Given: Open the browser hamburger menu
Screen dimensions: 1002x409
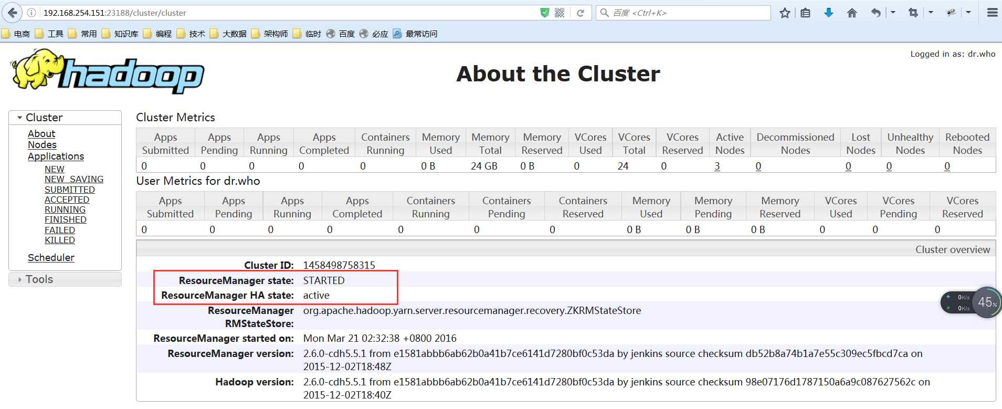Looking at the screenshot, I should click(992, 13).
